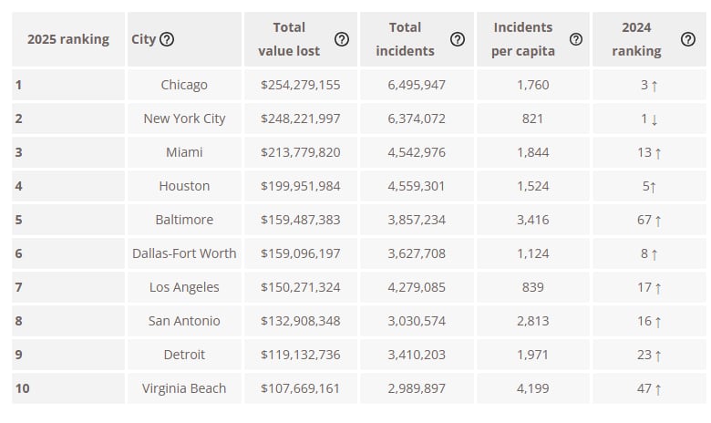Click the Total incidents column header text
Image resolution: width=711 pixels, height=423 pixels.
click(x=405, y=39)
